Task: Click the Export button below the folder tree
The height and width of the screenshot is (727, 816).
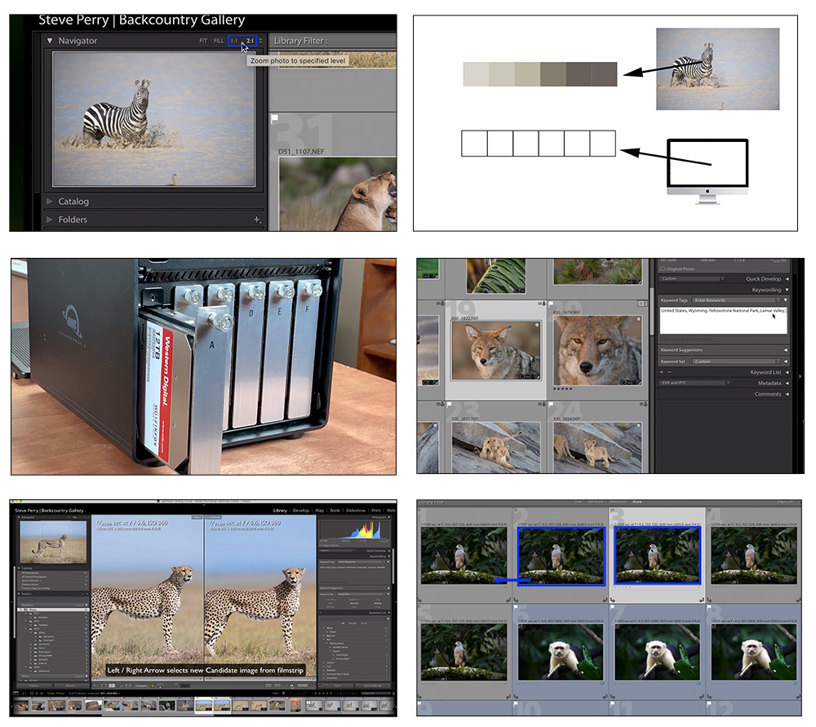Action: [71, 685]
